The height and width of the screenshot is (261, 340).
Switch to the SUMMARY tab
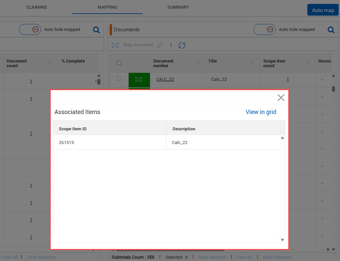point(178,7)
